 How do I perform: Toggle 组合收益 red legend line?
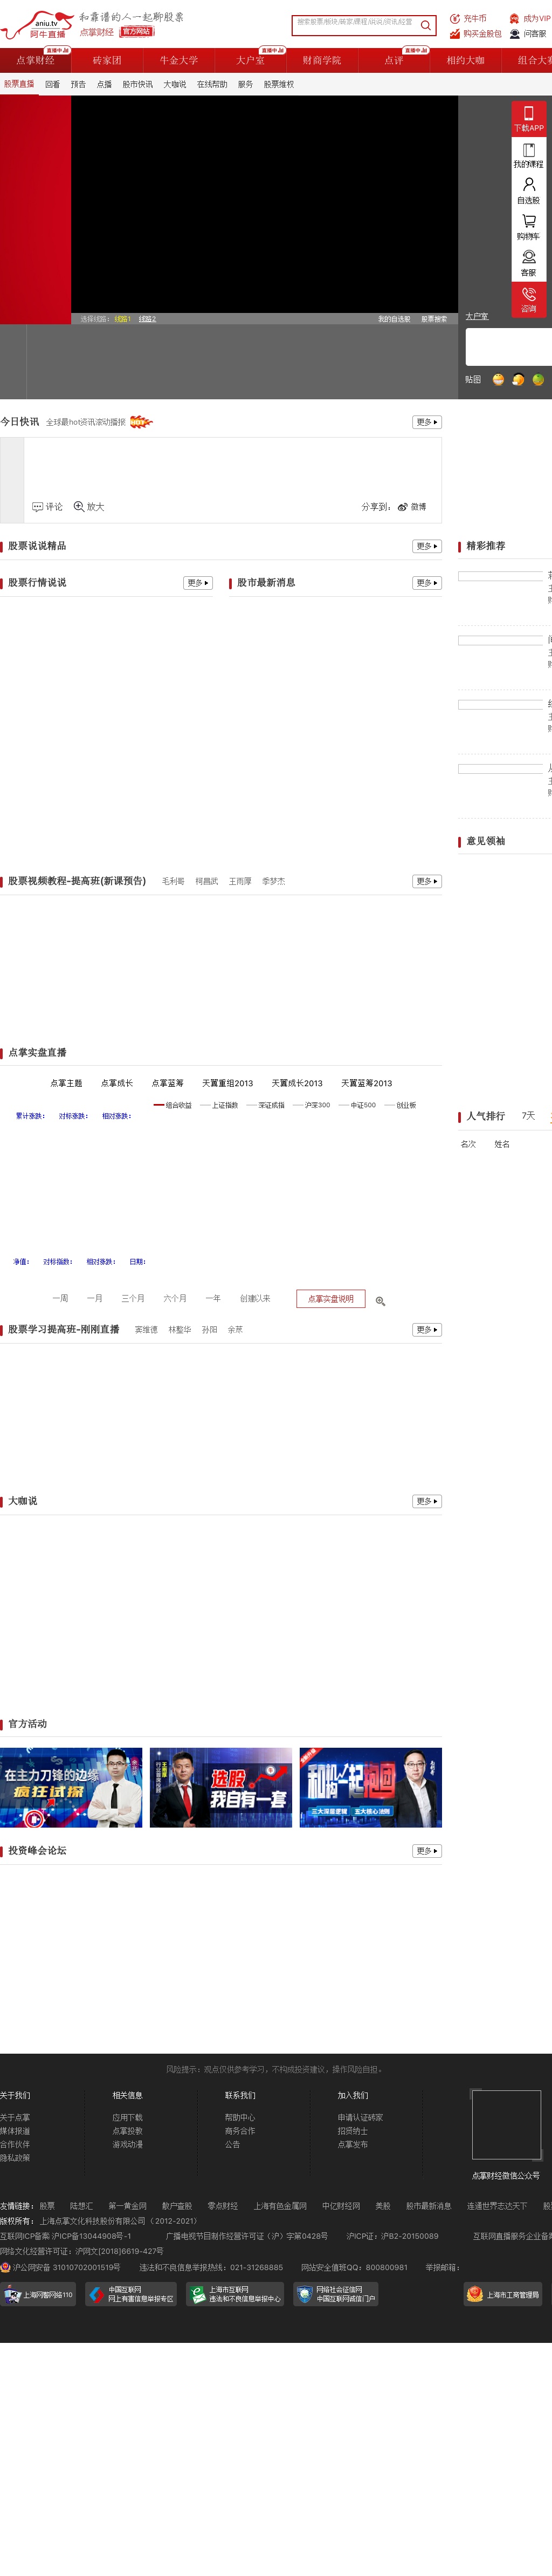coord(172,1106)
